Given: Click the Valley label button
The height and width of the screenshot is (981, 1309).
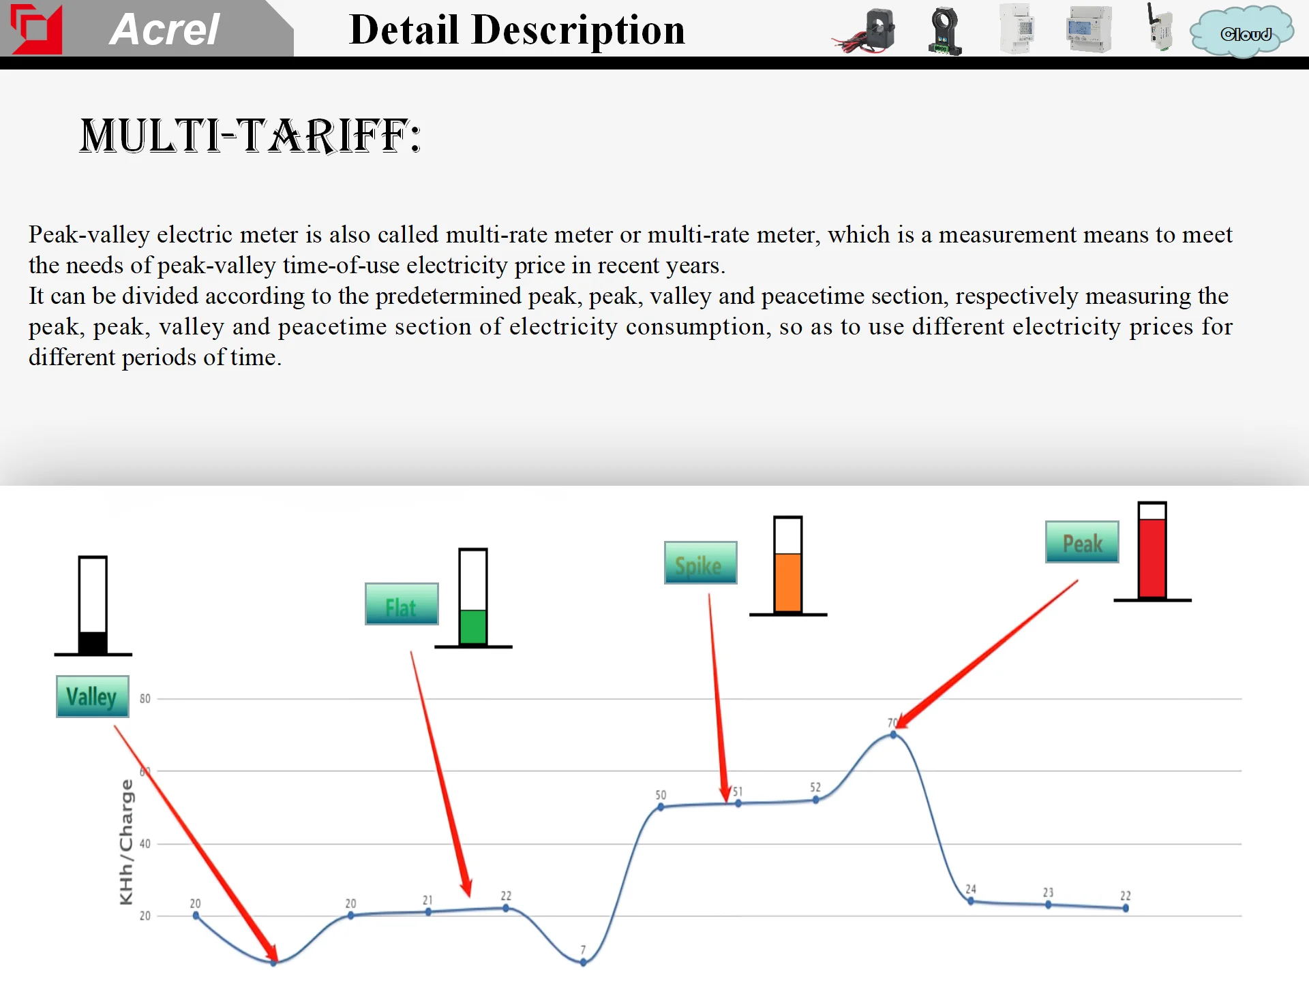Looking at the screenshot, I should pyautogui.click(x=93, y=696).
